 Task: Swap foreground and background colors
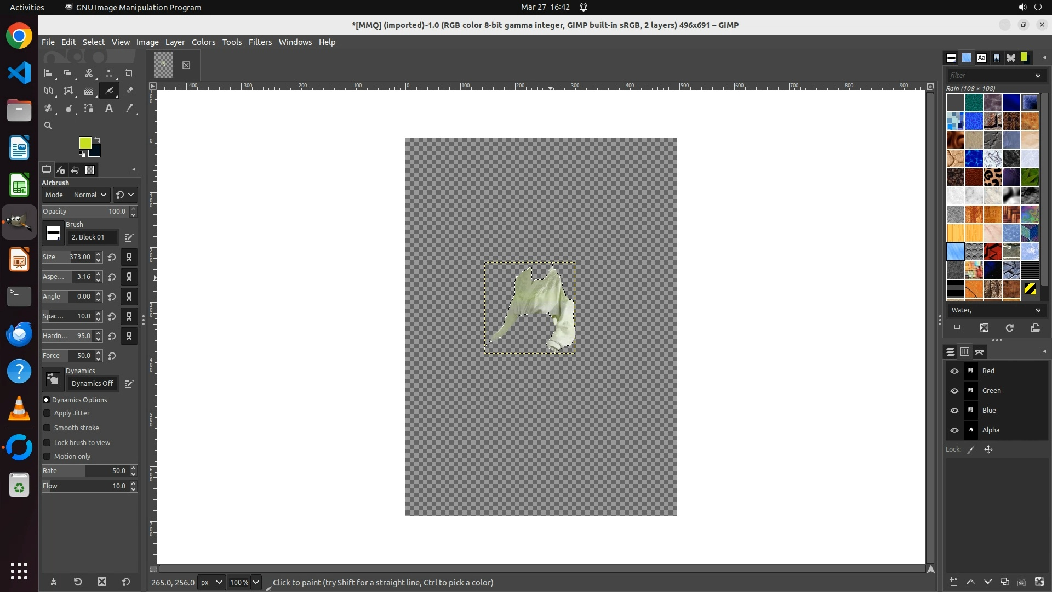pos(98,139)
